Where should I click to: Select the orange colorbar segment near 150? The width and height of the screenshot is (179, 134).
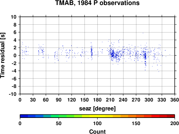click(x=136, y=116)
